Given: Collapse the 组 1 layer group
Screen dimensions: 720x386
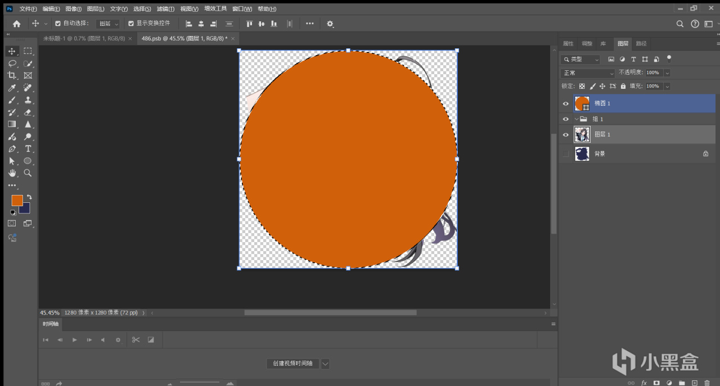Looking at the screenshot, I should click(577, 119).
